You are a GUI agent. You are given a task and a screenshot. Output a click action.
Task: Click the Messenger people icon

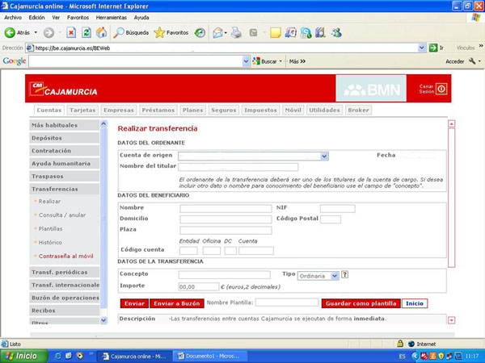(x=336, y=32)
